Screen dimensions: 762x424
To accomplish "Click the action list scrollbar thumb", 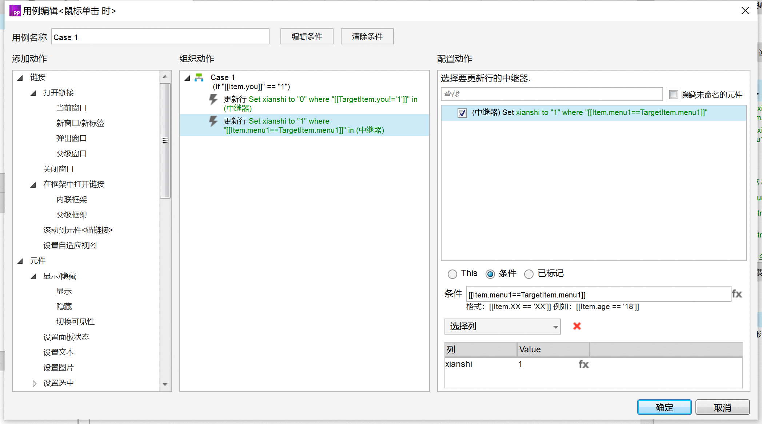I will point(165,140).
